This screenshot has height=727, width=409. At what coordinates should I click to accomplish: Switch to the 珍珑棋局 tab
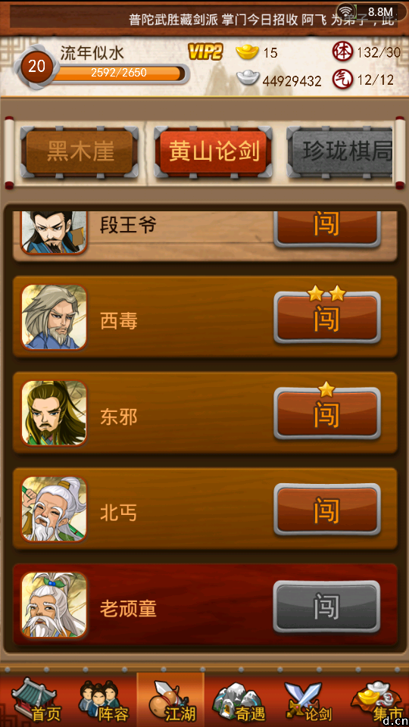(340, 152)
